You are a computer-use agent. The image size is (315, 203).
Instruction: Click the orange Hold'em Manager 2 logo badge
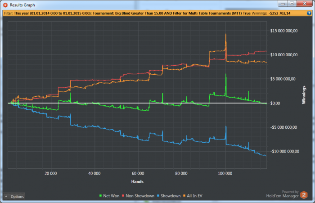pyautogui.click(x=304, y=195)
